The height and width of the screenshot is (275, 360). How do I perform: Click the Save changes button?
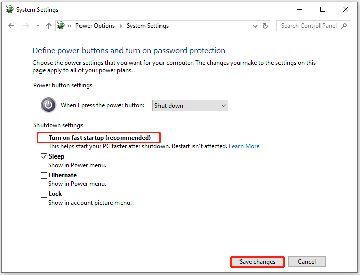257,262
